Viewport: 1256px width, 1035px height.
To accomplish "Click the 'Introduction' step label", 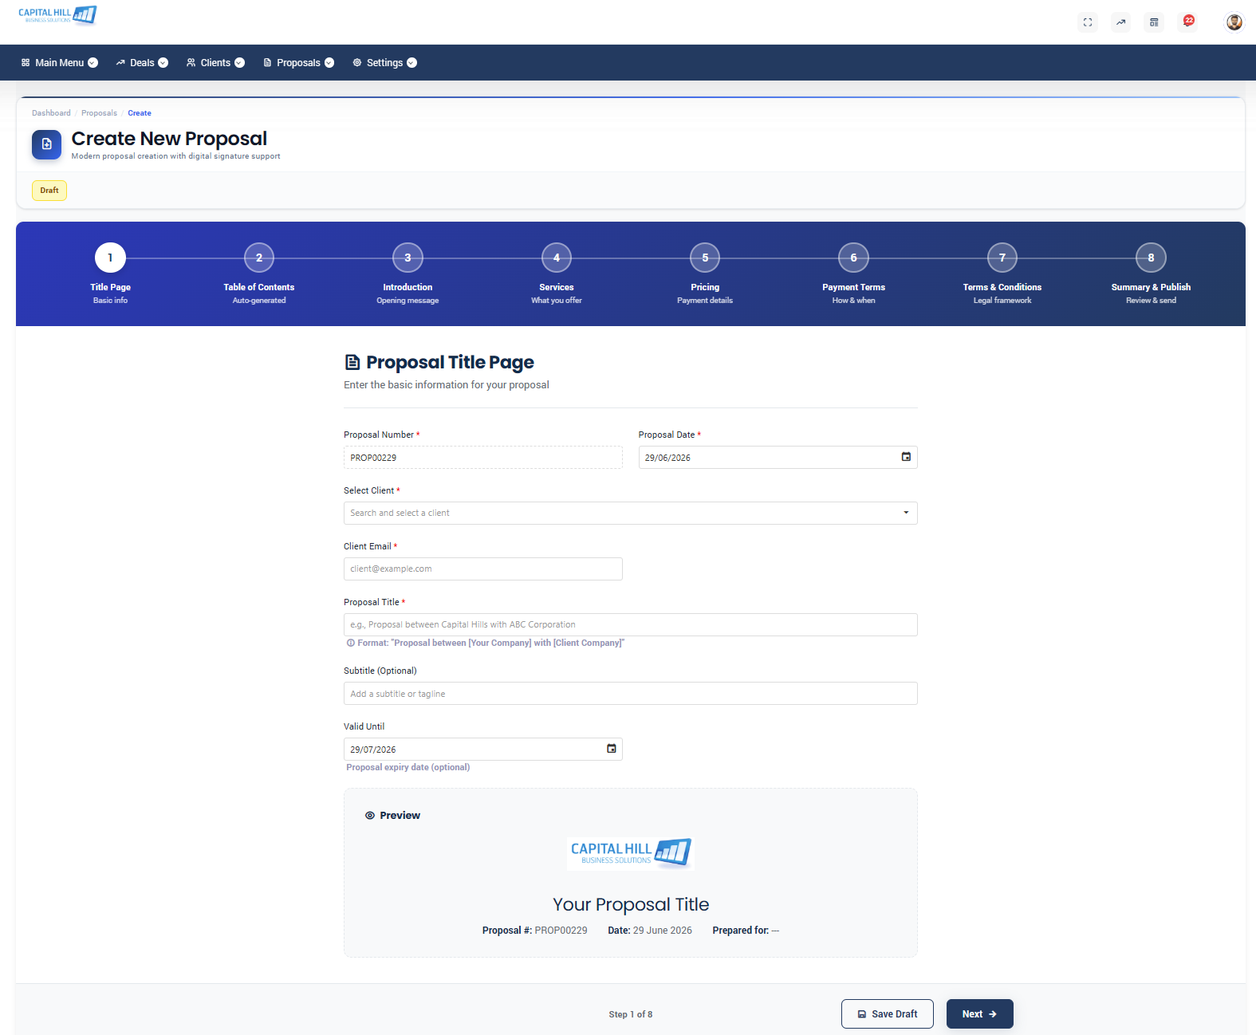I will (408, 287).
